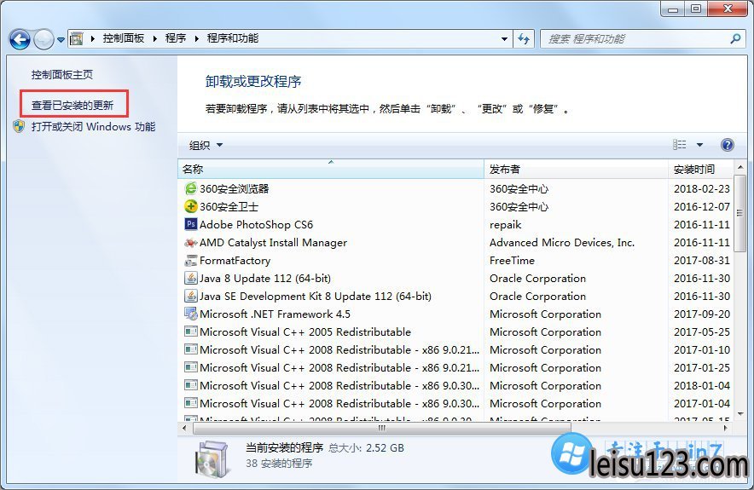The width and height of the screenshot is (754, 490).
Task: Sort by the 发布者 column header
Action: click(x=576, y=169)
